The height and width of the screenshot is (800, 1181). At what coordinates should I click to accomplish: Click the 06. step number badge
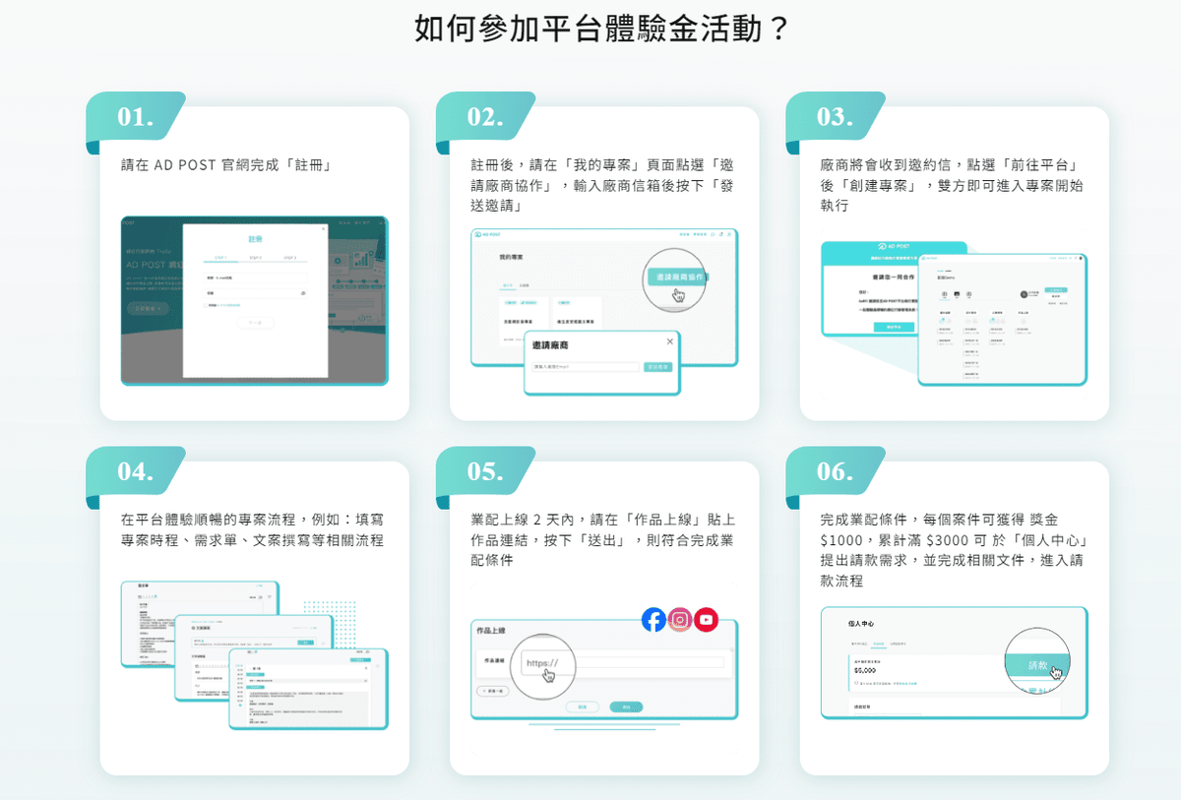click(x=835, y=470)
